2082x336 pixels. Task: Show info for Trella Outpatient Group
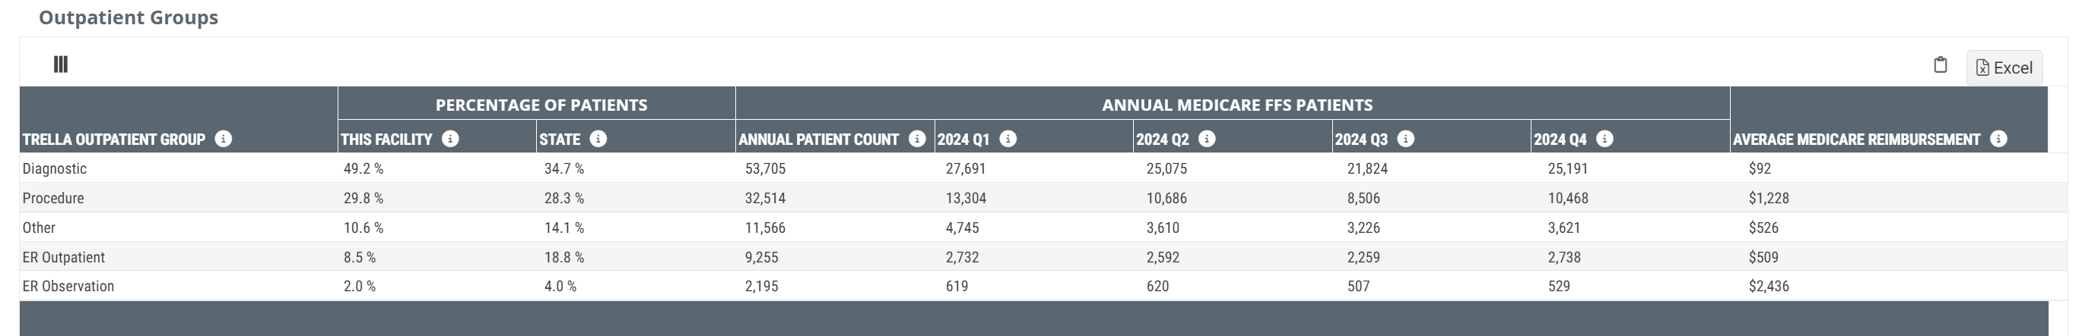[x=224, y=140]
